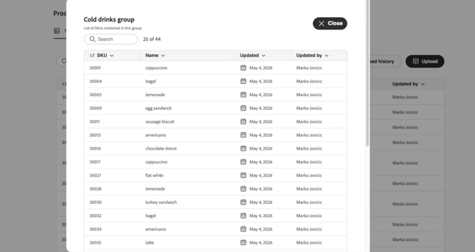The width and height of the screenshot is (475, 252).
Task: Click the calendar icon in the 30011 row
Action: pyautogui.click(x=243, y=121)
